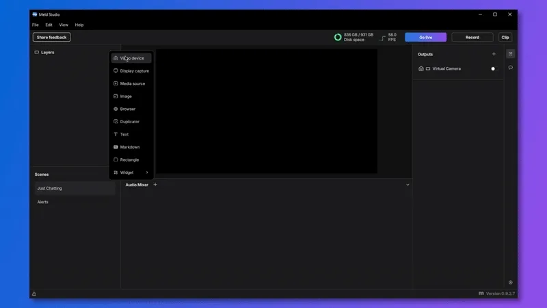Click the disk space indicator ring

pos(338,38)
